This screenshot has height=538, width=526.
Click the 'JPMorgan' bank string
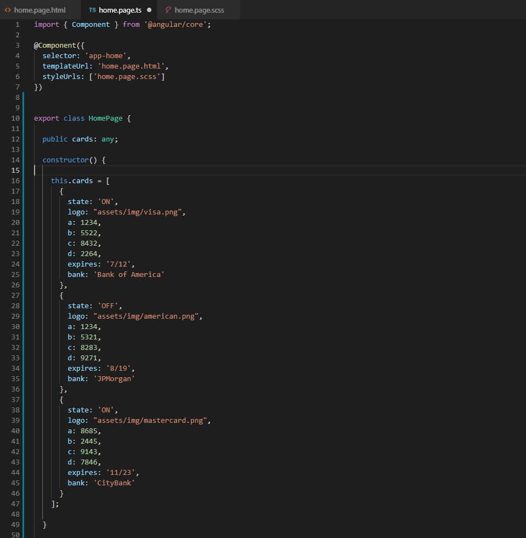coord(114,379)
